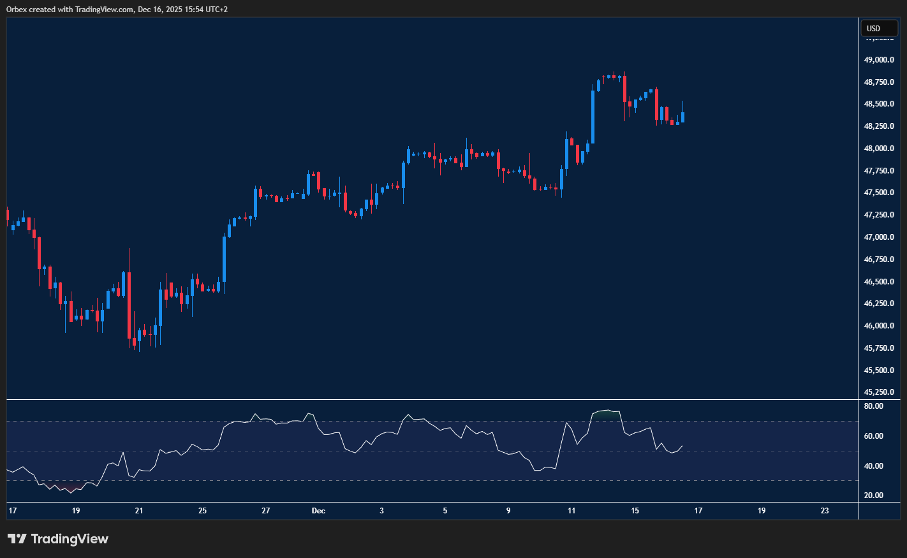Click the RSI 80.00 scale label
Viewport: 907px width, 558px height.
tap(873, 406)
